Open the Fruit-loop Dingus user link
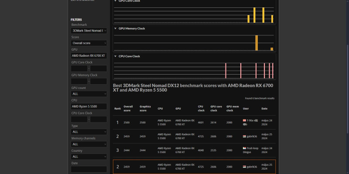This screenshot has width=349, height=174. pos(250,150)
